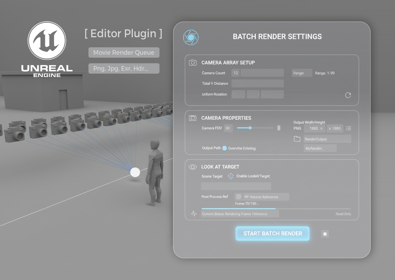Click the eye icon beside Look At Target

tap(193, 167)
